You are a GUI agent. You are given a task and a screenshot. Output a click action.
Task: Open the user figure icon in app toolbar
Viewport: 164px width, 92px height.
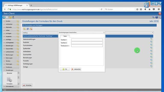(13, 17)
